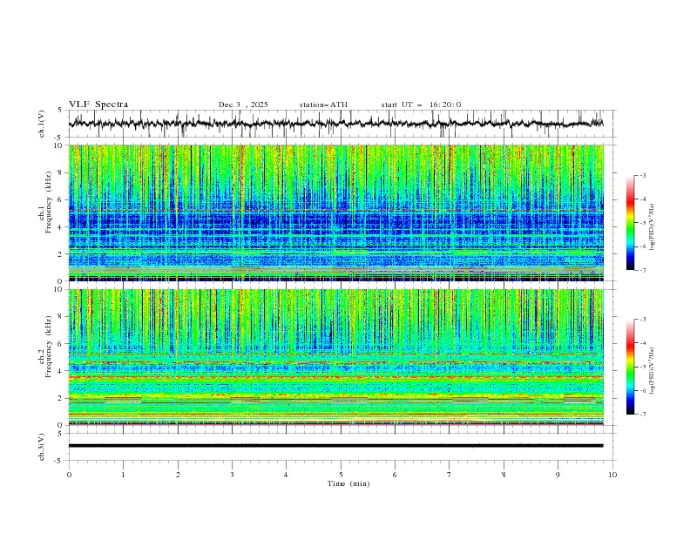Click the ch.1 voltage waveform trace
Image resolution: width=690 pixels, height=533 pixels.
(x=335, y=124)
